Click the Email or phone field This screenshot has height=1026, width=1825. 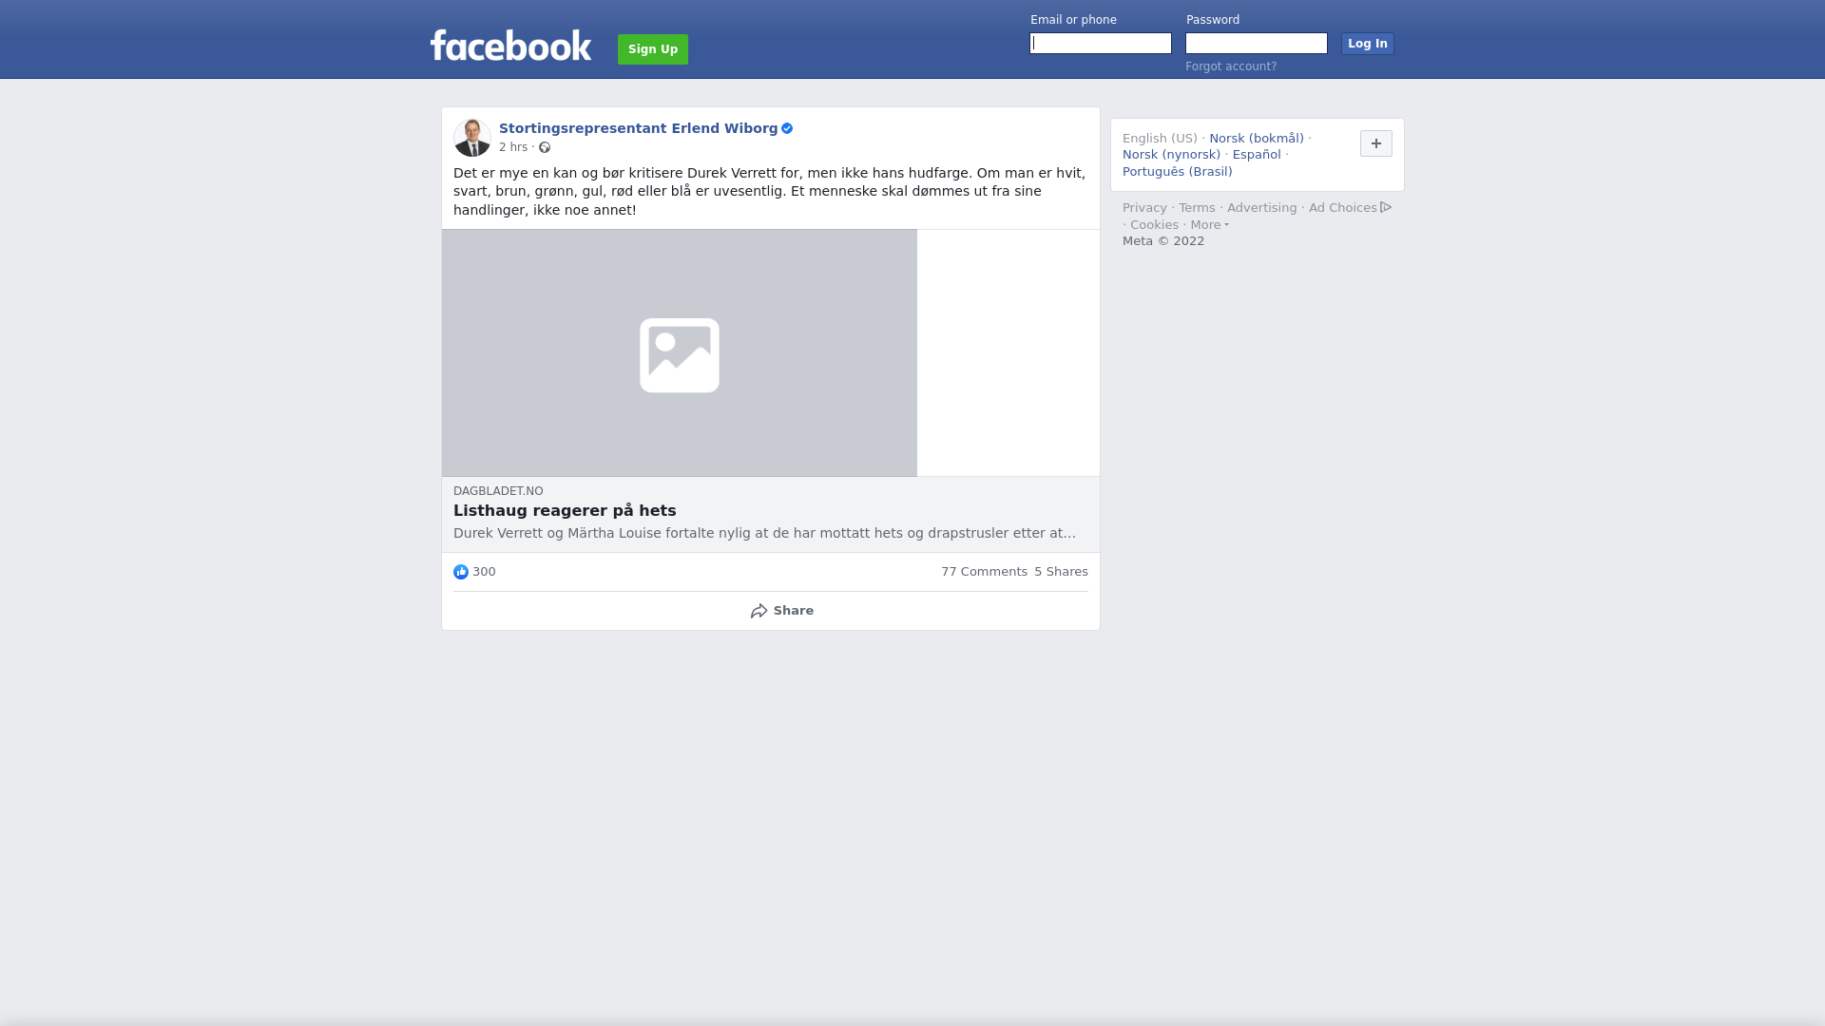[x=1101, y=44]
